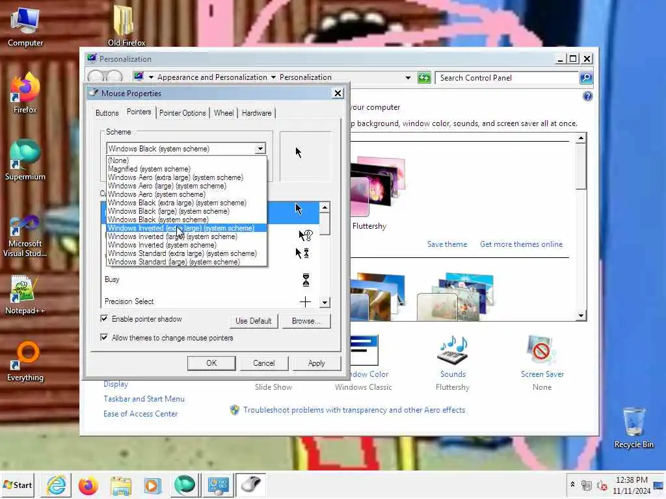The width and height of the screenshot is (666, 499).
Task: Choose Windows Aero (large) scheme
Action: [x=187, y=186]
